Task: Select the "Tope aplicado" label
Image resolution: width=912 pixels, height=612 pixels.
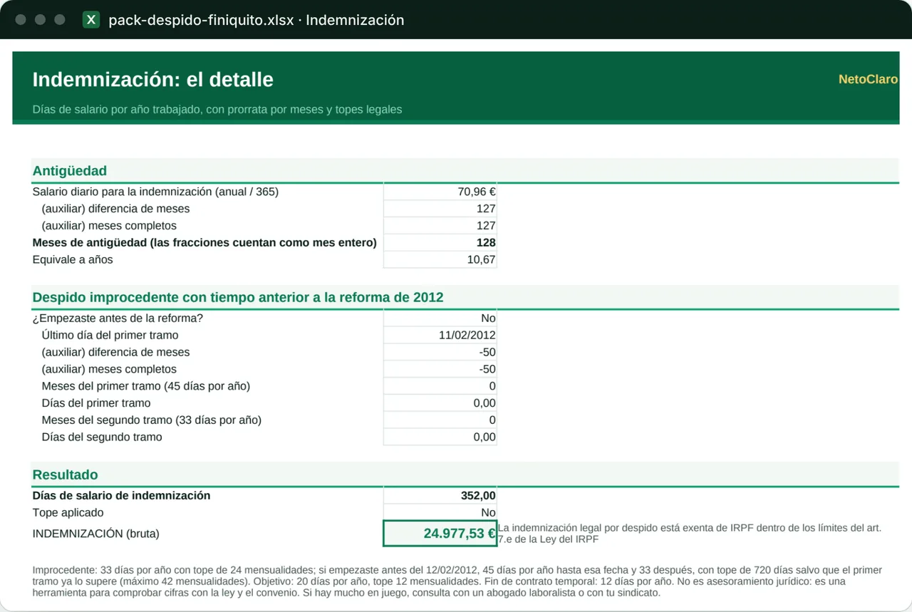Action: coord(68,513)
